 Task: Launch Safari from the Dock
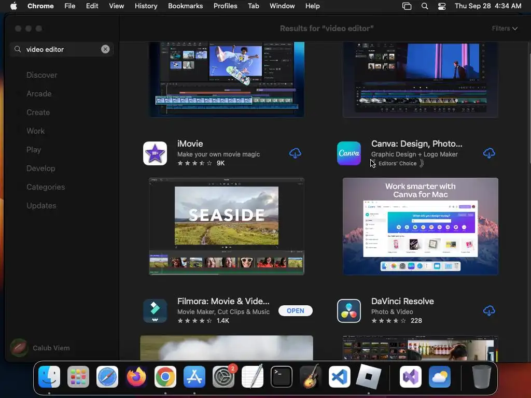[107, 377]
